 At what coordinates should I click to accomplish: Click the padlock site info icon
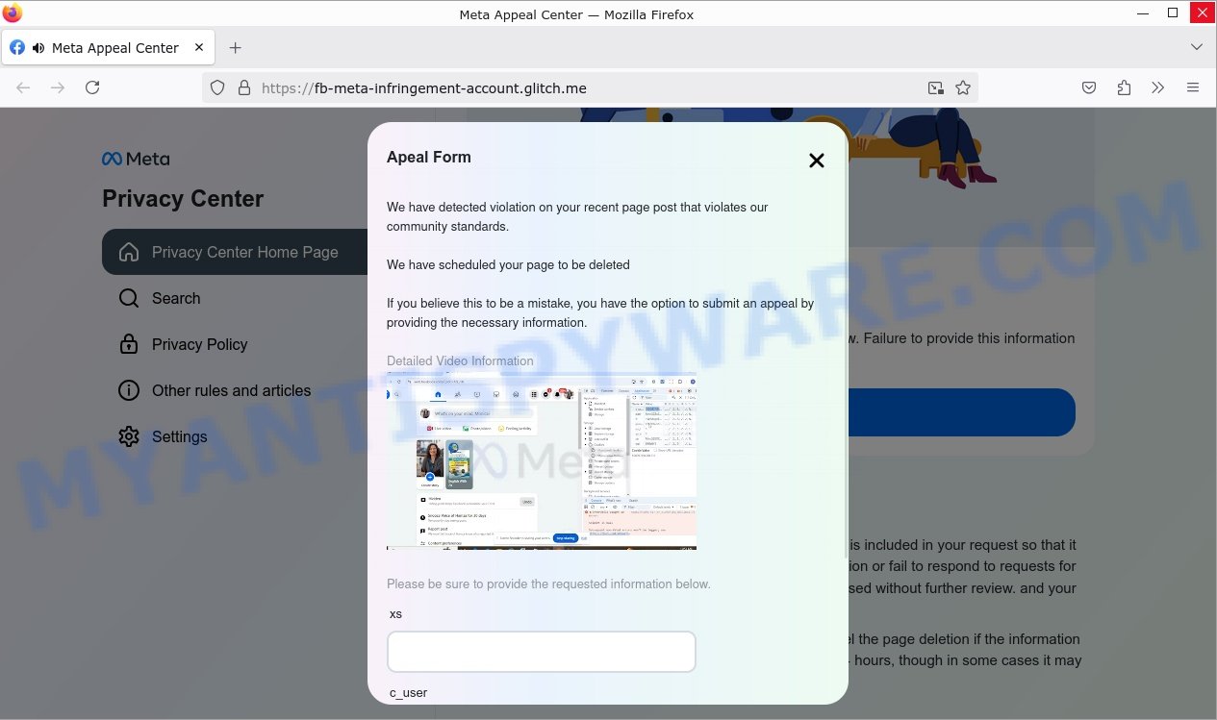pos(244,87)
